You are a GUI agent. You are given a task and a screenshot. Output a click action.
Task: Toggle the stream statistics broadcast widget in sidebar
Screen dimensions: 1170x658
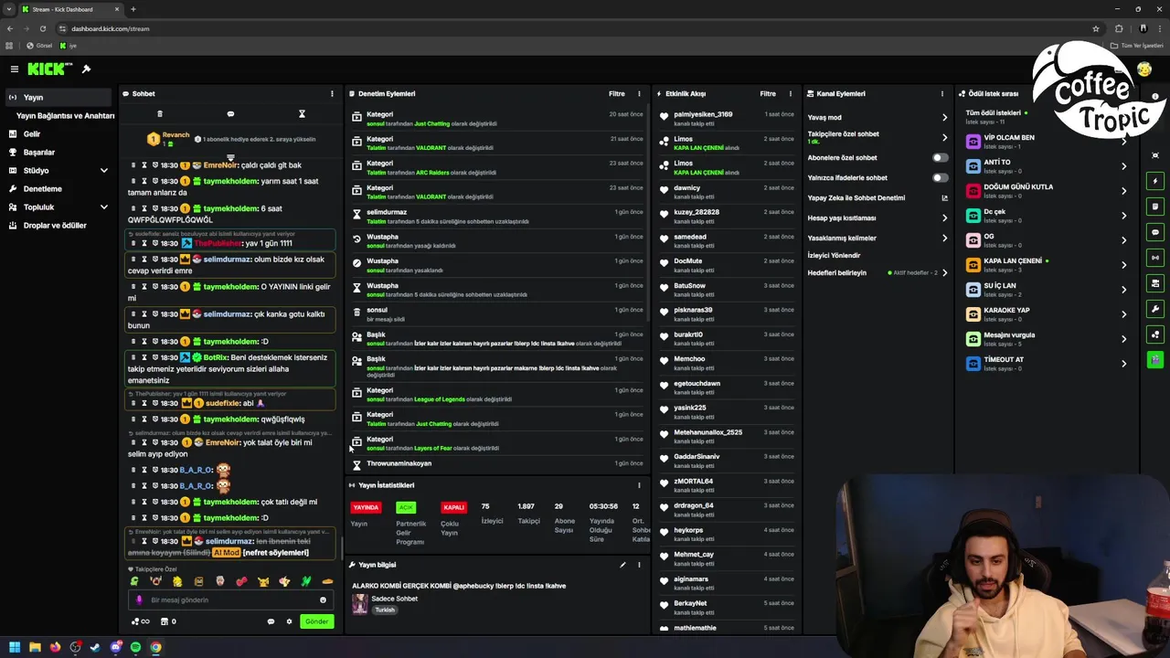1155,258
